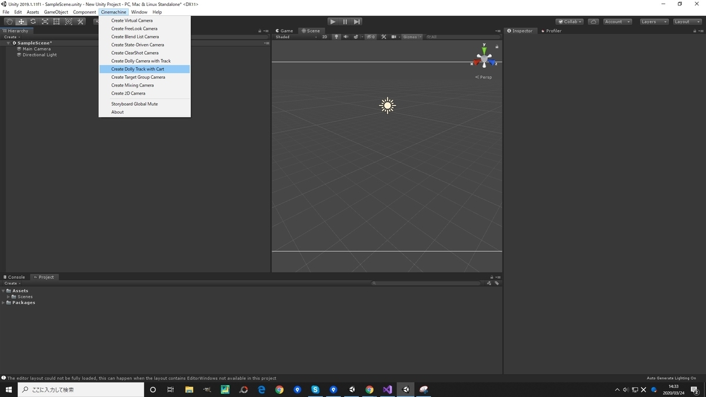
Task: Select the Rect transform tool
Action: pyautogui.click(x=56, y=22)
